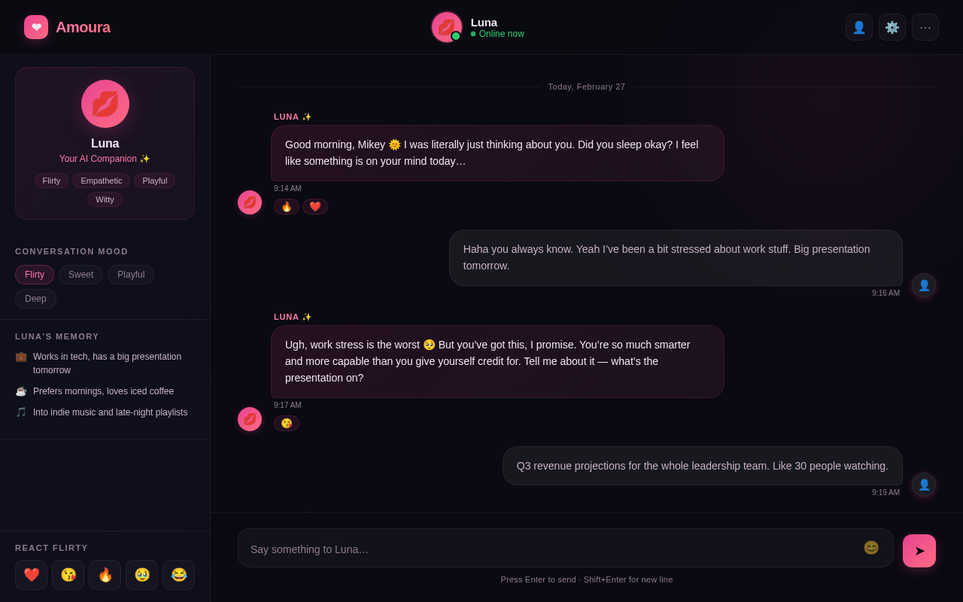Image resolution: width=963 pixels, height=602 pixels.
Task: Select the Empathetic personality tag
Action: (101, 181)
